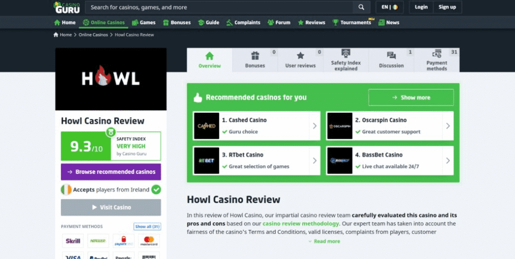Open the Complaints menu item
The width and height of the screenshot is (515, 259).
coord(243,23)
